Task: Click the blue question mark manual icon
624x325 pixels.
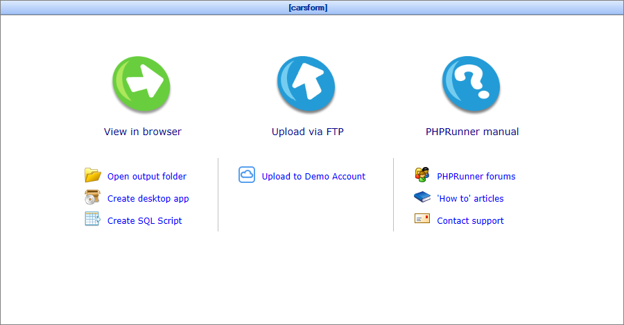Action: coord(471,84)
